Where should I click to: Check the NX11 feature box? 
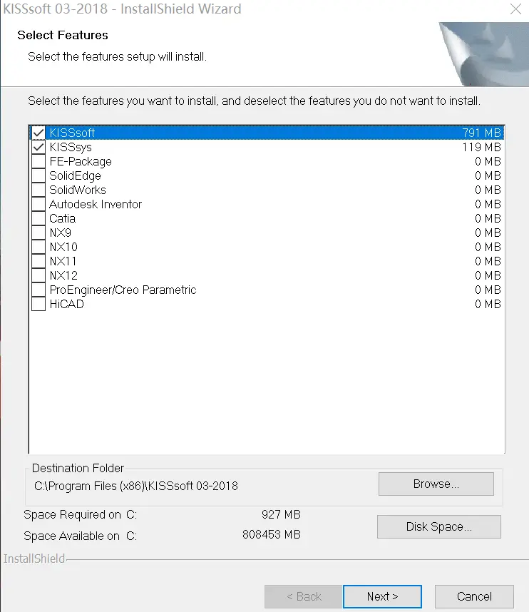pos(38,261)
